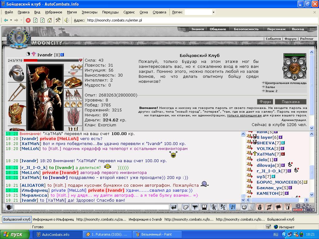Screen dimensions: 319x239
Task: Click the running man icon in chat toolbar
Action: pos(213,207)
